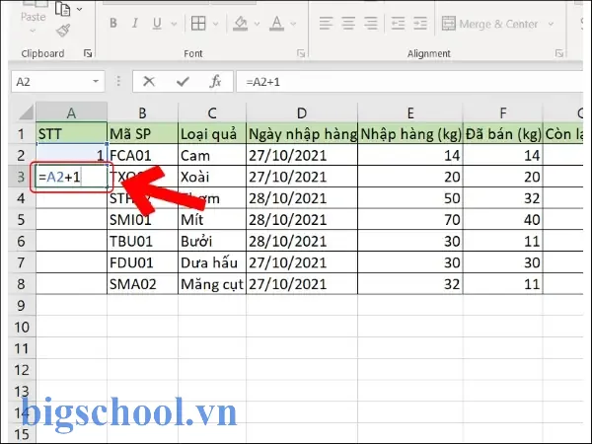The width and height of the screenshot is (592, 444).
Task: Select column C header
Action: click(212, 112)
